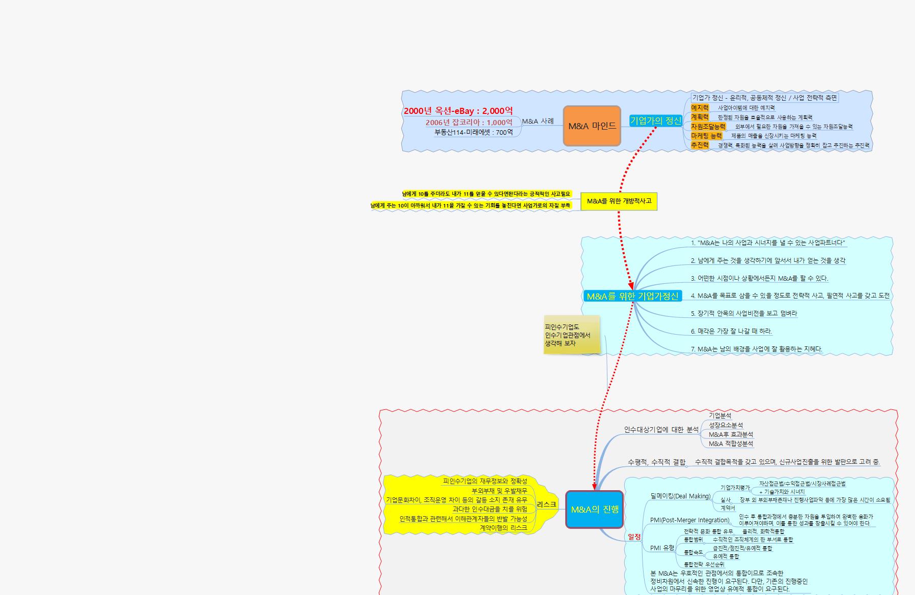Click the 'M&A 사례' branch label
The width and height of the screenshot is (915, 595).
538,122
